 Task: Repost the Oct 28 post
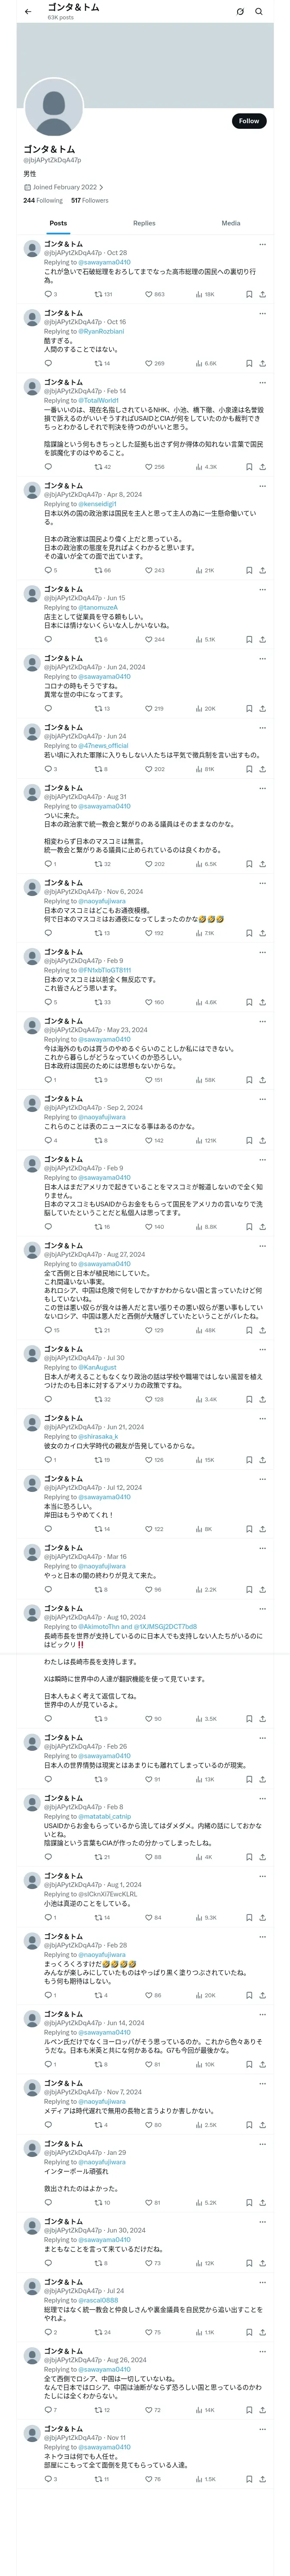coord(103,294)
